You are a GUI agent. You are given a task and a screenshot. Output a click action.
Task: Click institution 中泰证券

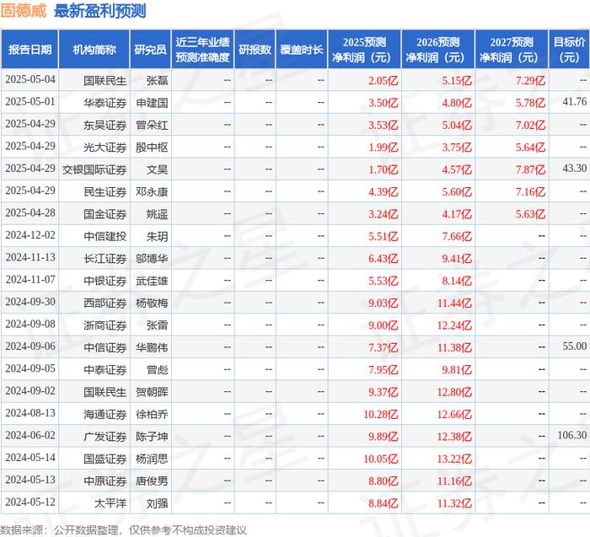105,369
